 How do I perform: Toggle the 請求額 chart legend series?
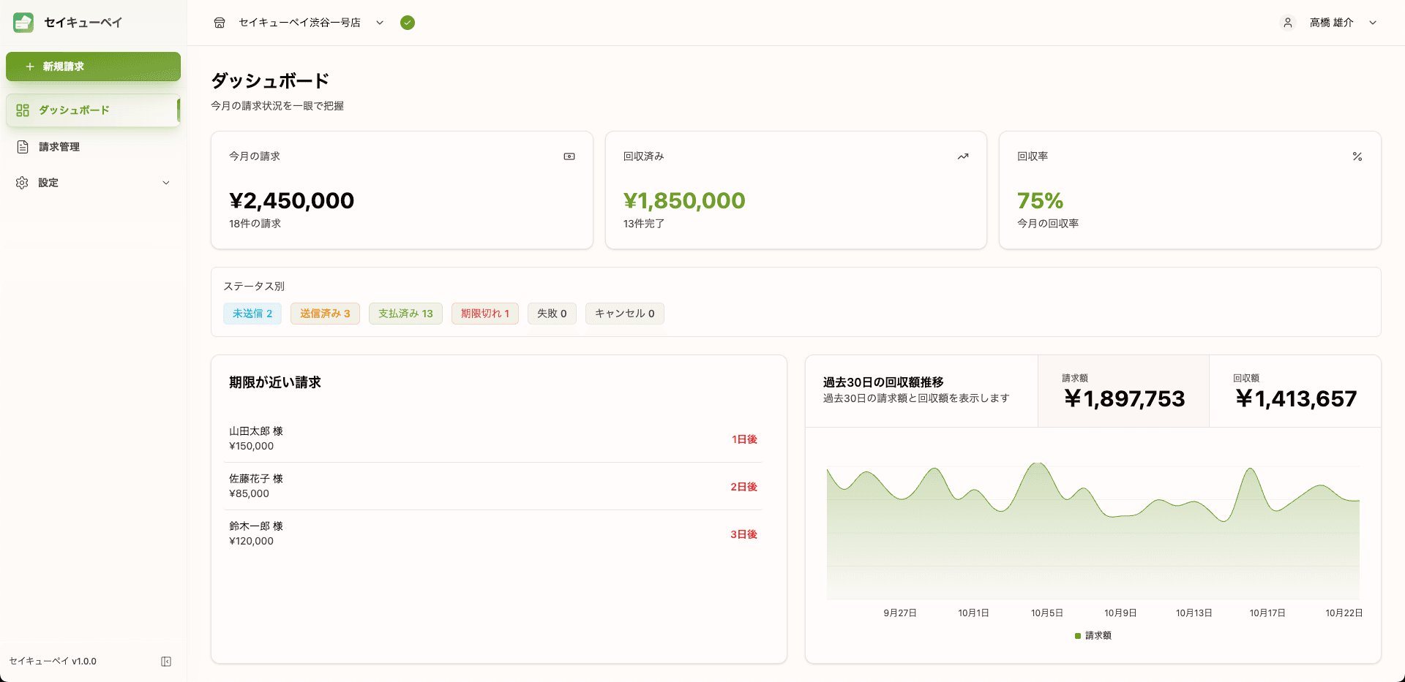1093,636
